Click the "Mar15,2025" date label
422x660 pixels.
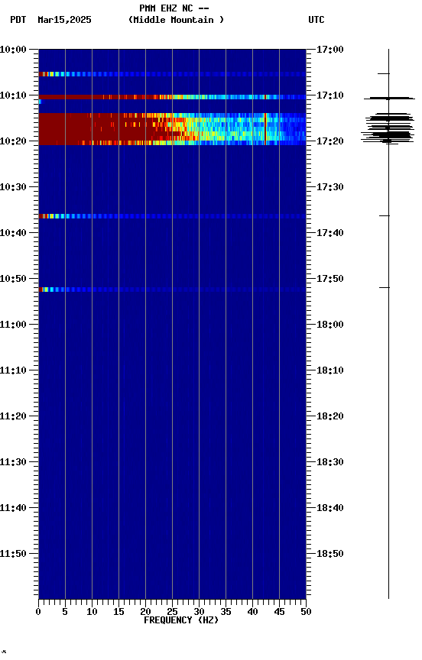coord(64,20)
